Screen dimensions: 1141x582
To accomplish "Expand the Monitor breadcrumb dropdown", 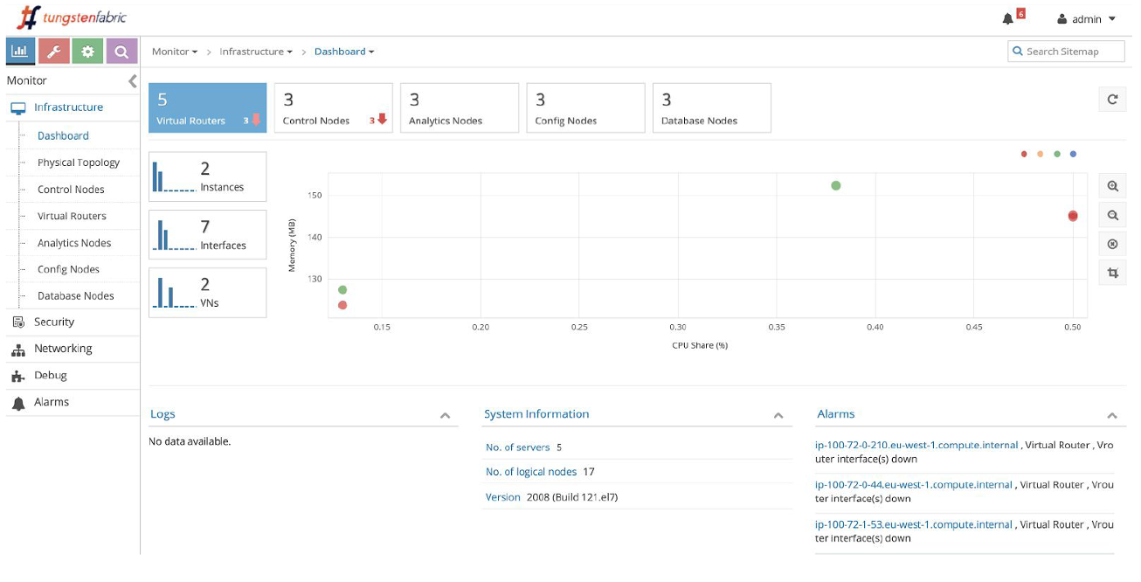I will (175, 52).
